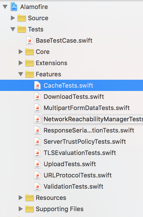Open ServerTrustPolicyTests.swift in the navigator
The height and width of the screenshot is (217, 143).
85,141
